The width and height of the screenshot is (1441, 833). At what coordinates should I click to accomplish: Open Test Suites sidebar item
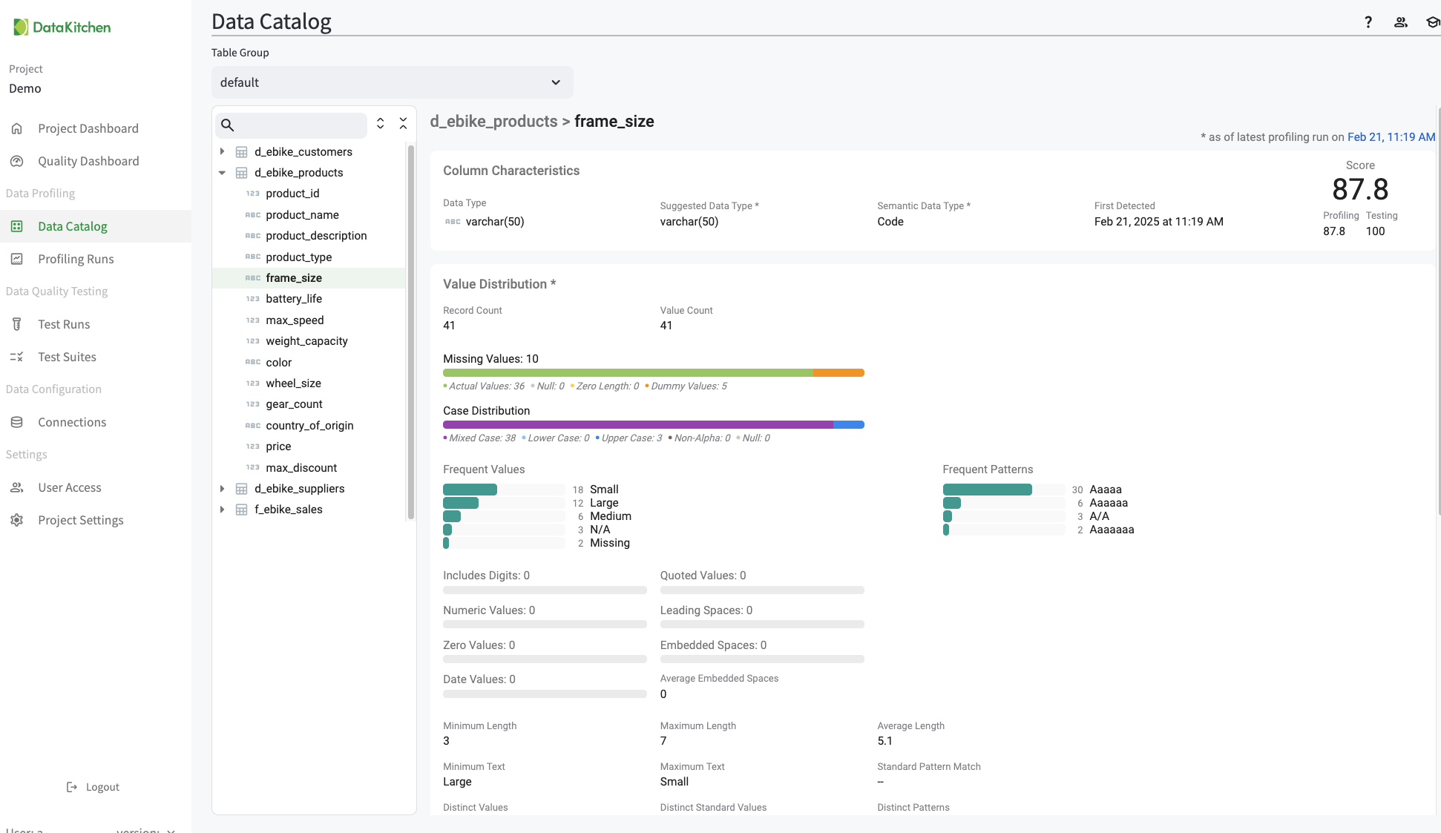pos(67,357)
